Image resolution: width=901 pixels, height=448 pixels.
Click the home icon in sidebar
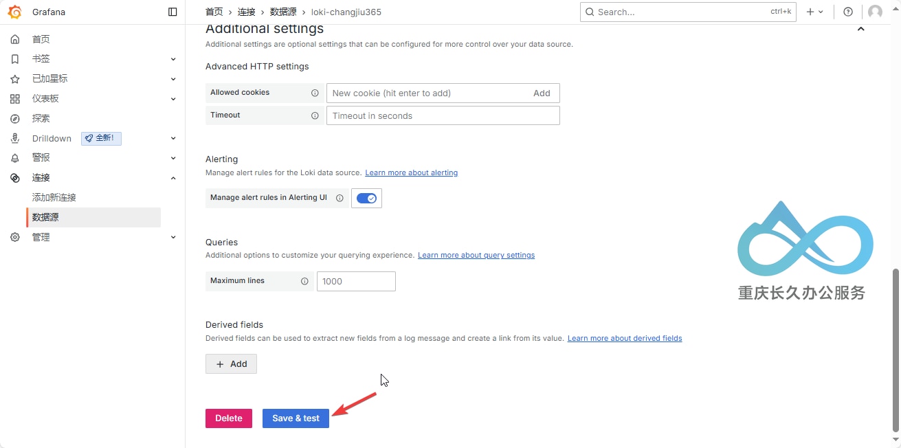point(15,39)
